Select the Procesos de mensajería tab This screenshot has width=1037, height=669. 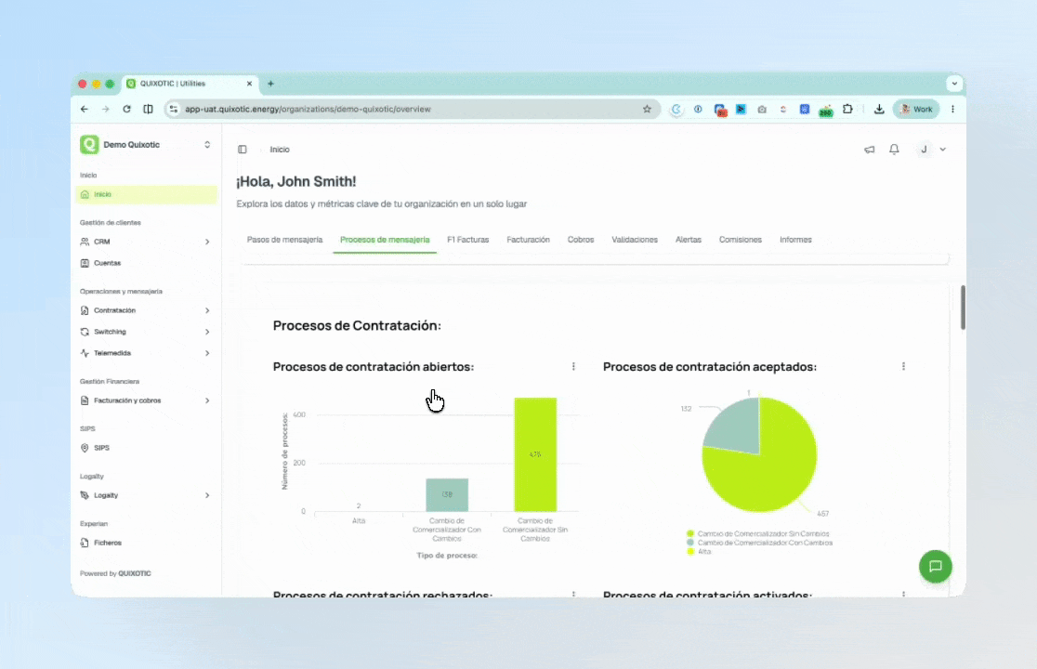pyautogui.click(x=385, y=240)
